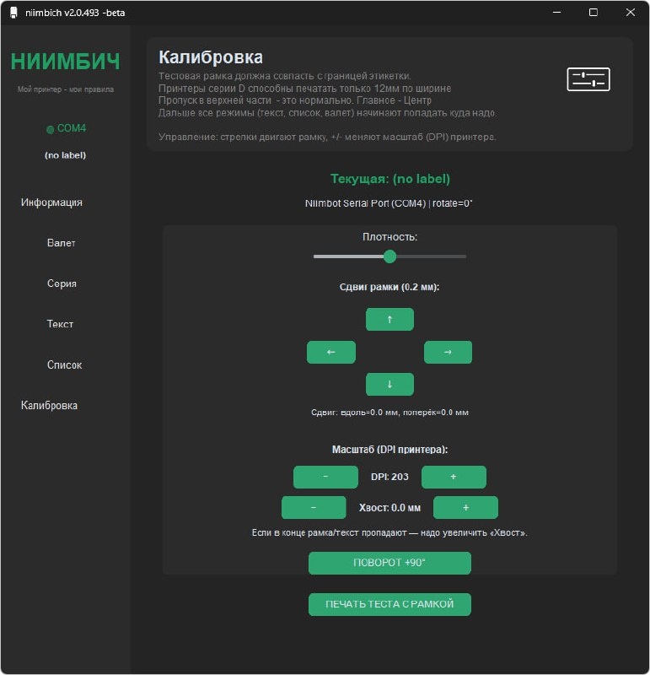Click ПЕЧАТЬ ТЕСТА С РАМКОЙ button
Image resolution: width=650 pixels, height=675 pixels.
(389, 604)
